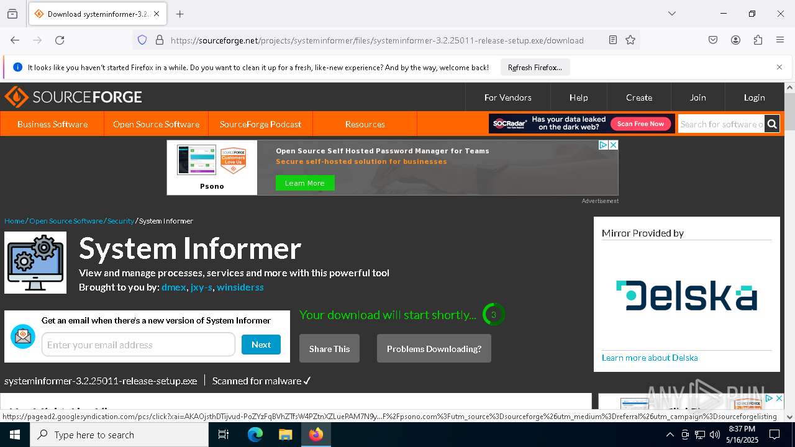Dismiss the Firefox refresh notification bar
795x447 pixels.
pyautogui.click(x=779, y=67)
